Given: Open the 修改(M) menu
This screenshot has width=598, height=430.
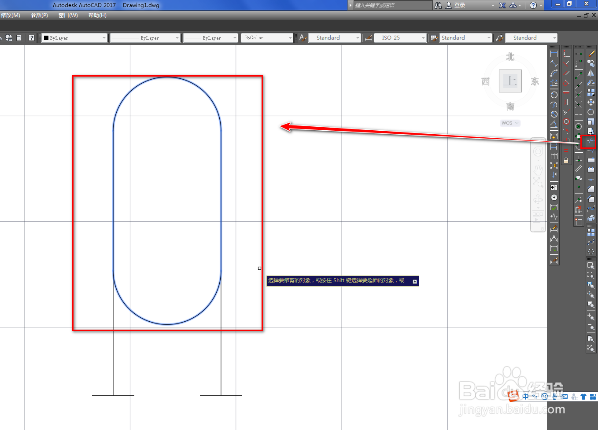Looking at the screenshot, I should [10, 15].
